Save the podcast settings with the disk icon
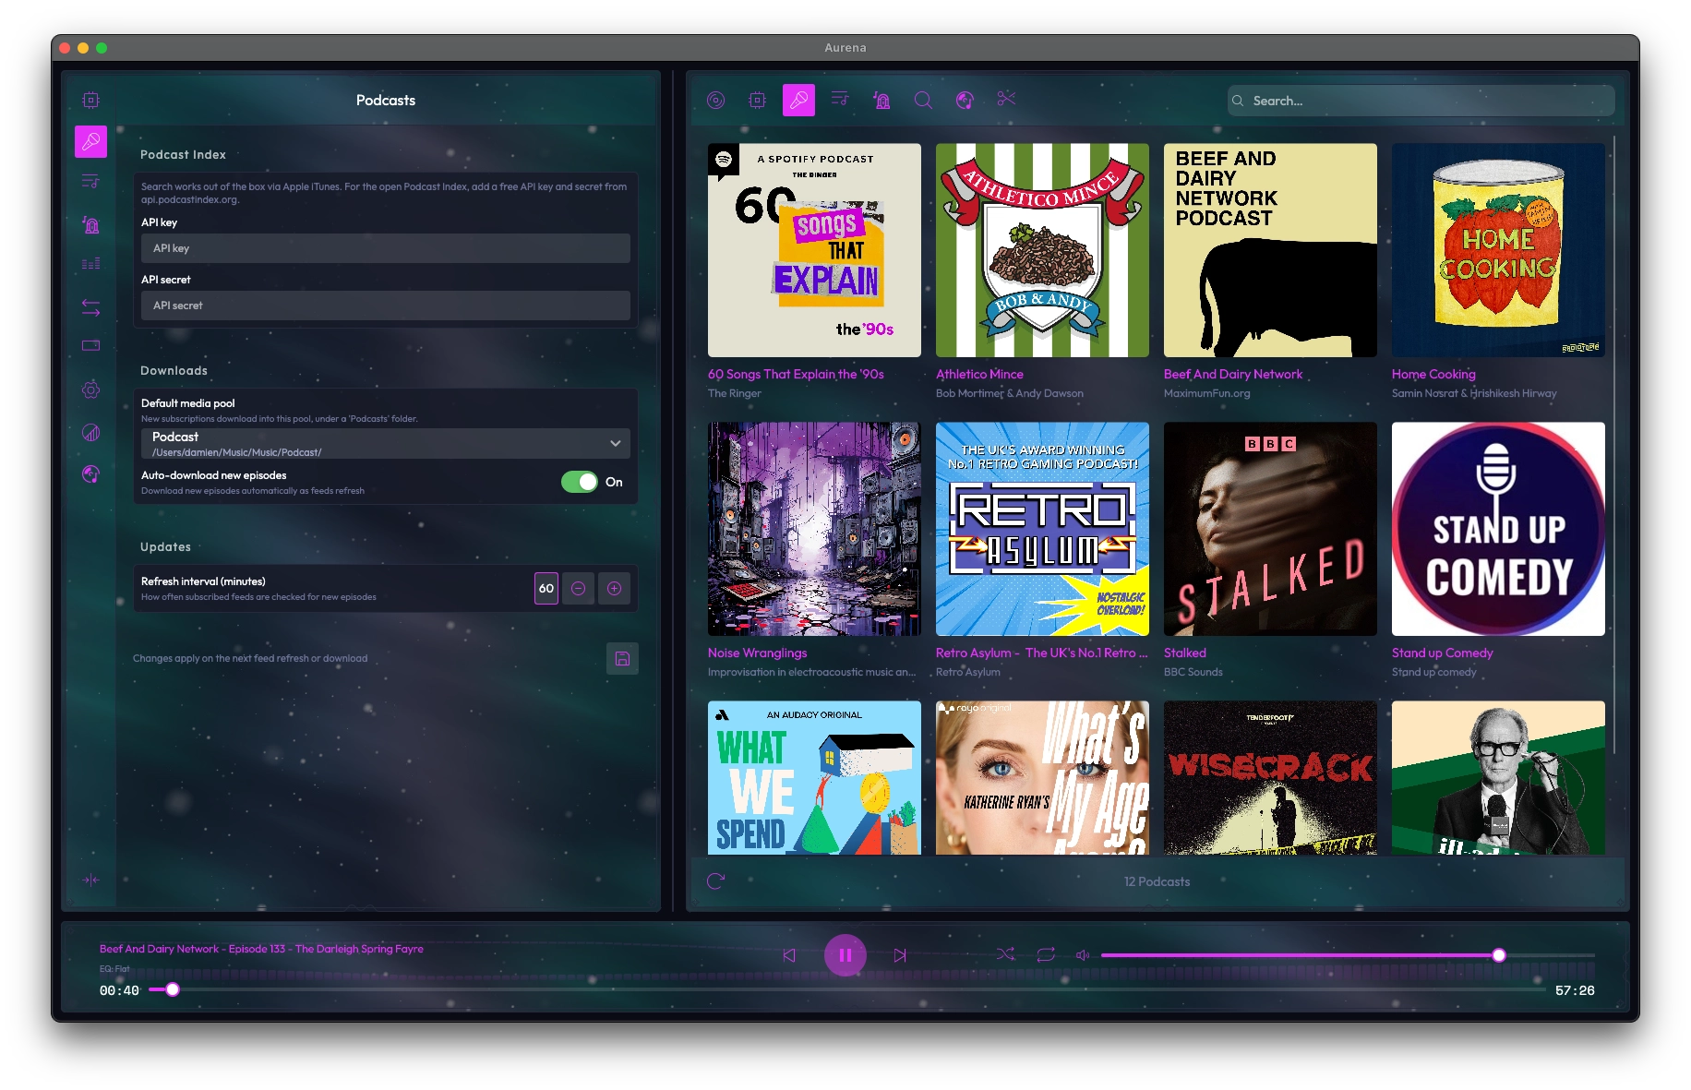 [622, 658]
